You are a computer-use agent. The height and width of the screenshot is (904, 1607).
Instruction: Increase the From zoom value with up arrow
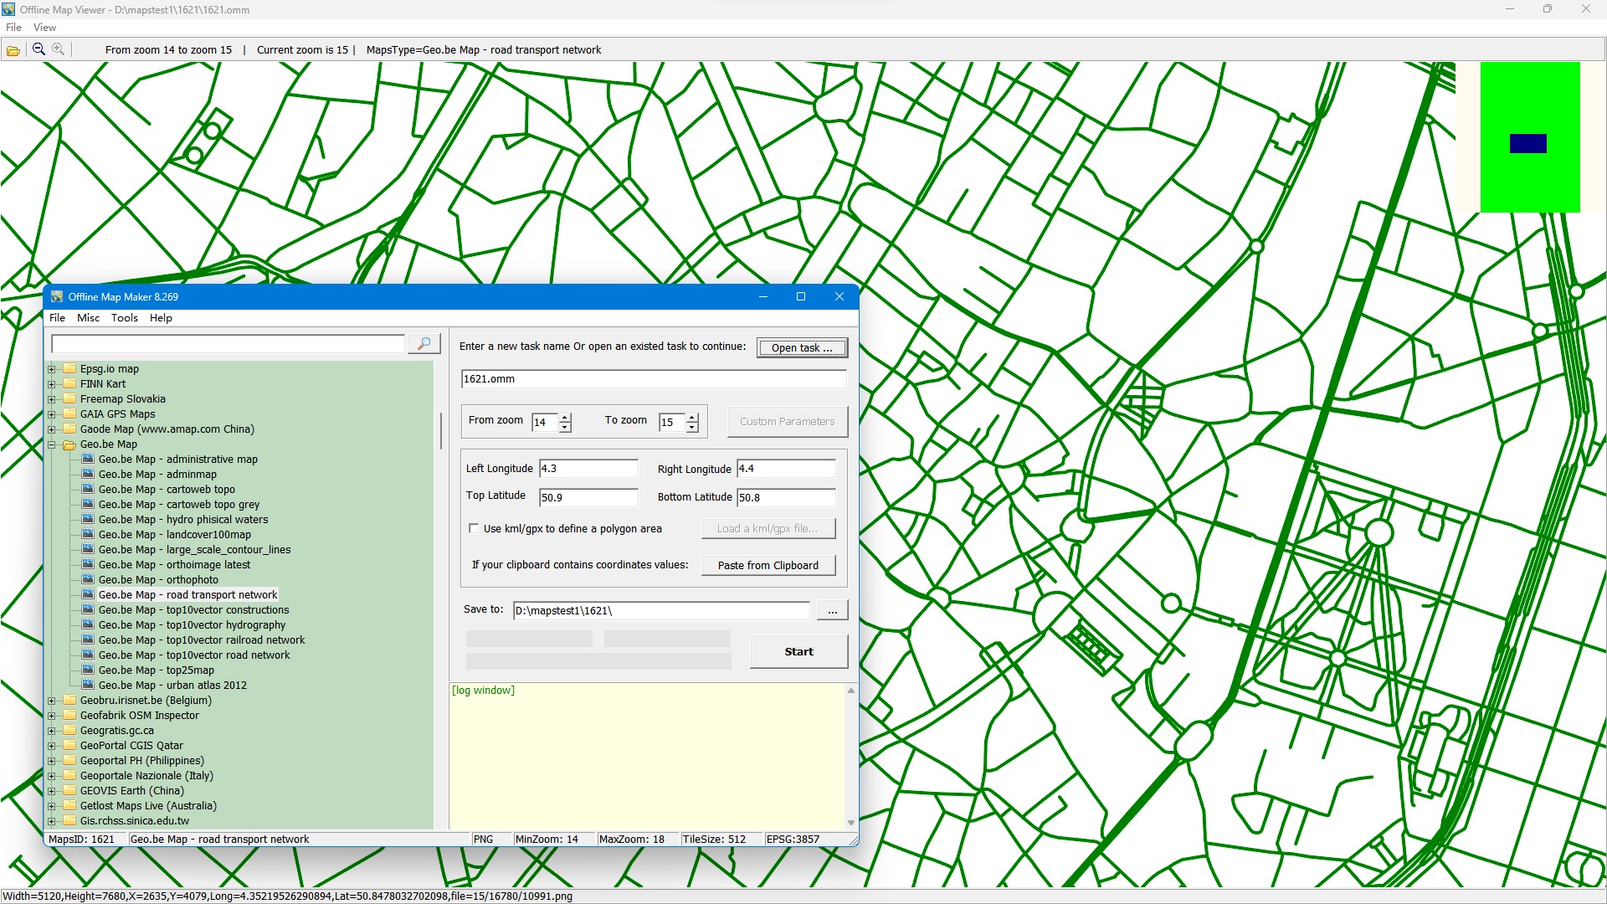coord(565,417)
